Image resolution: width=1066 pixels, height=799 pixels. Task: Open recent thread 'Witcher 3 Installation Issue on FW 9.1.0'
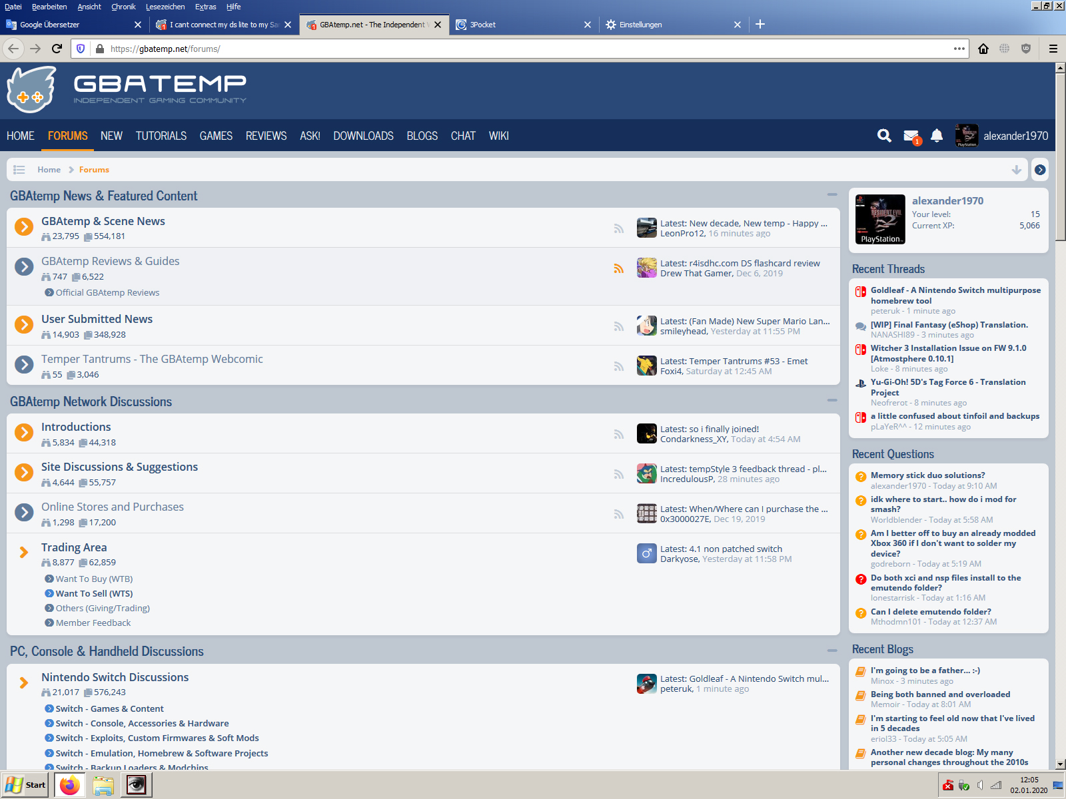click(x=948, y=353)
